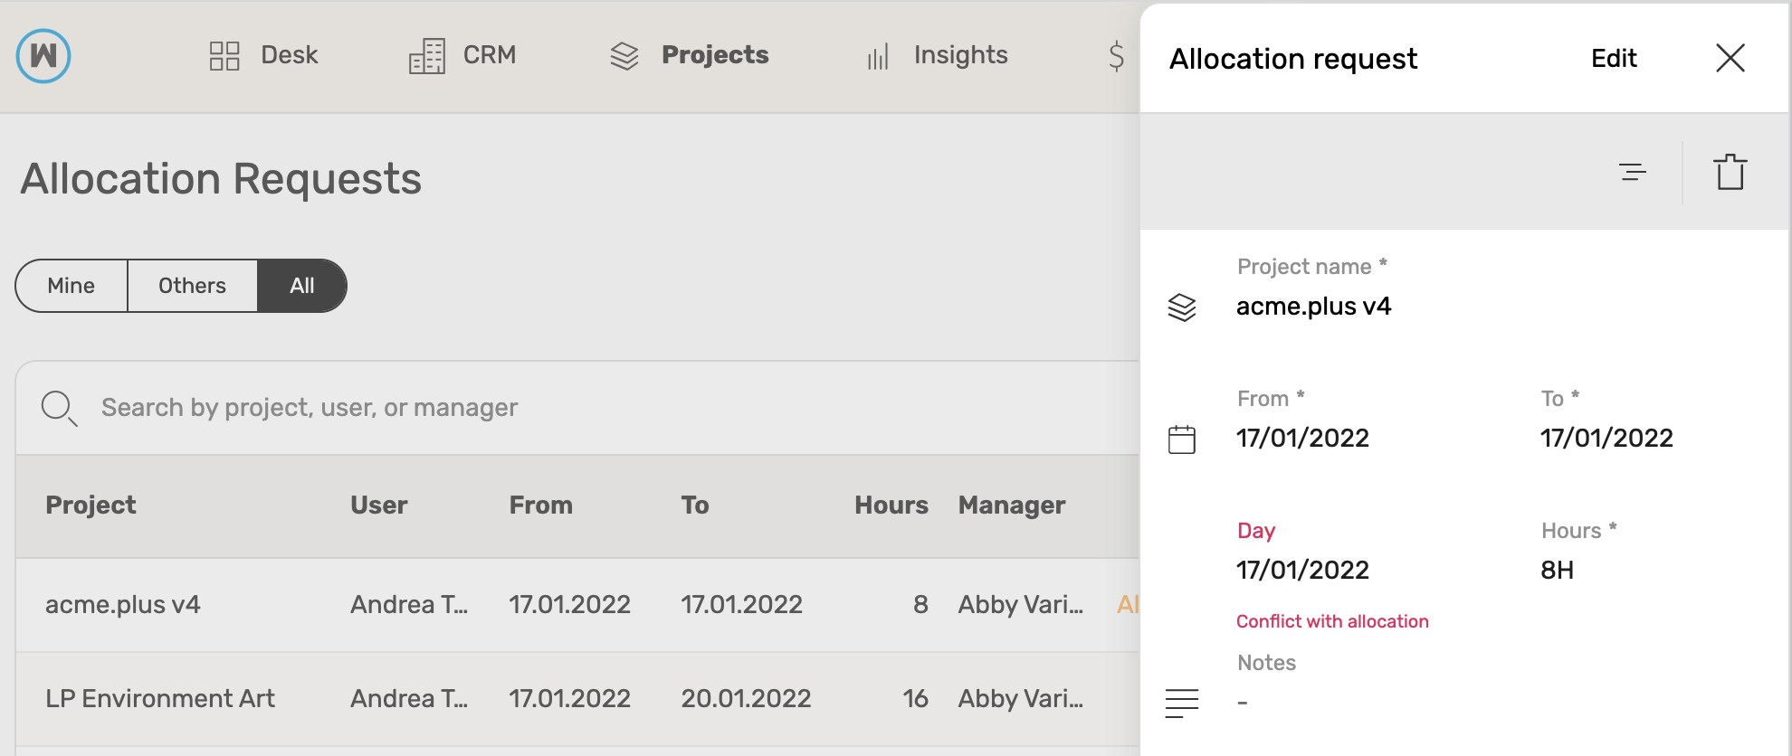The image size is (1792, 756).
Task: Click the W logo icon
Action: click(43, 56)
